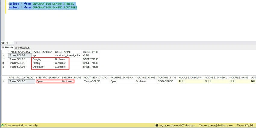
Task: Select the SPECIFIC_NAME column header
Action: tap(71, 78)
